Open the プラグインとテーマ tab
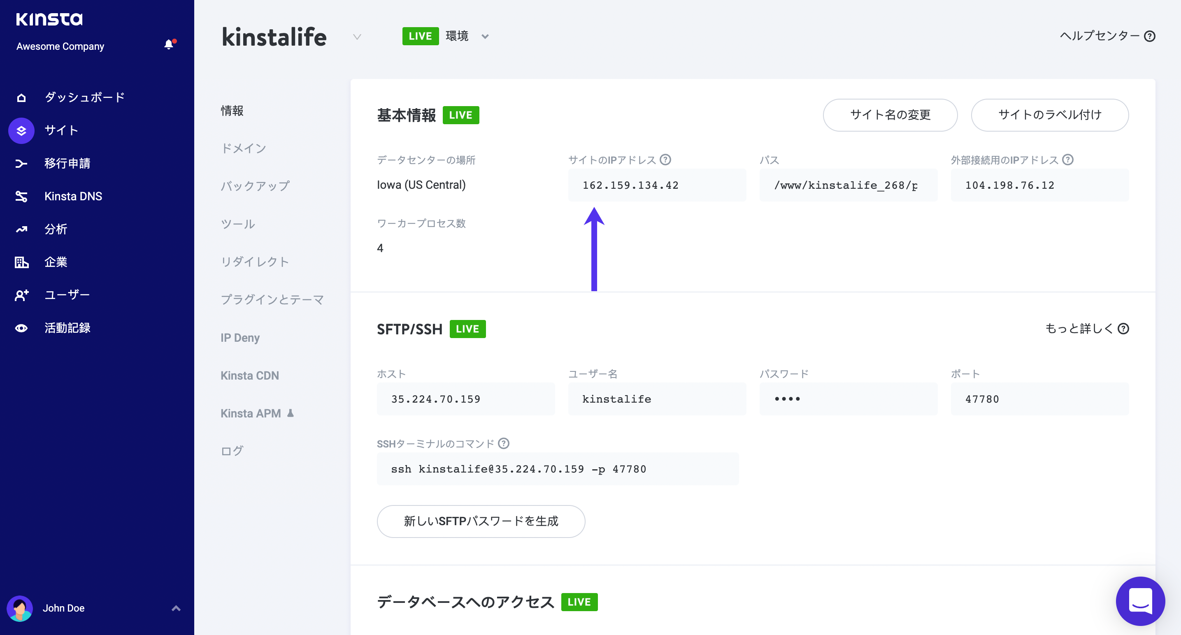The image size is (1181, 635). 272,300
